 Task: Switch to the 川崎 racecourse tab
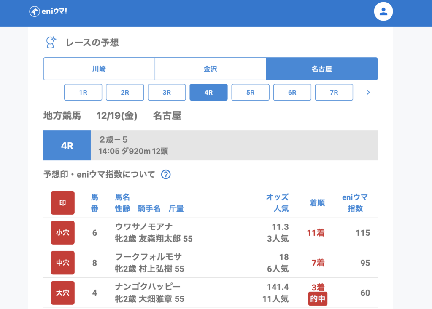[99, 69]
